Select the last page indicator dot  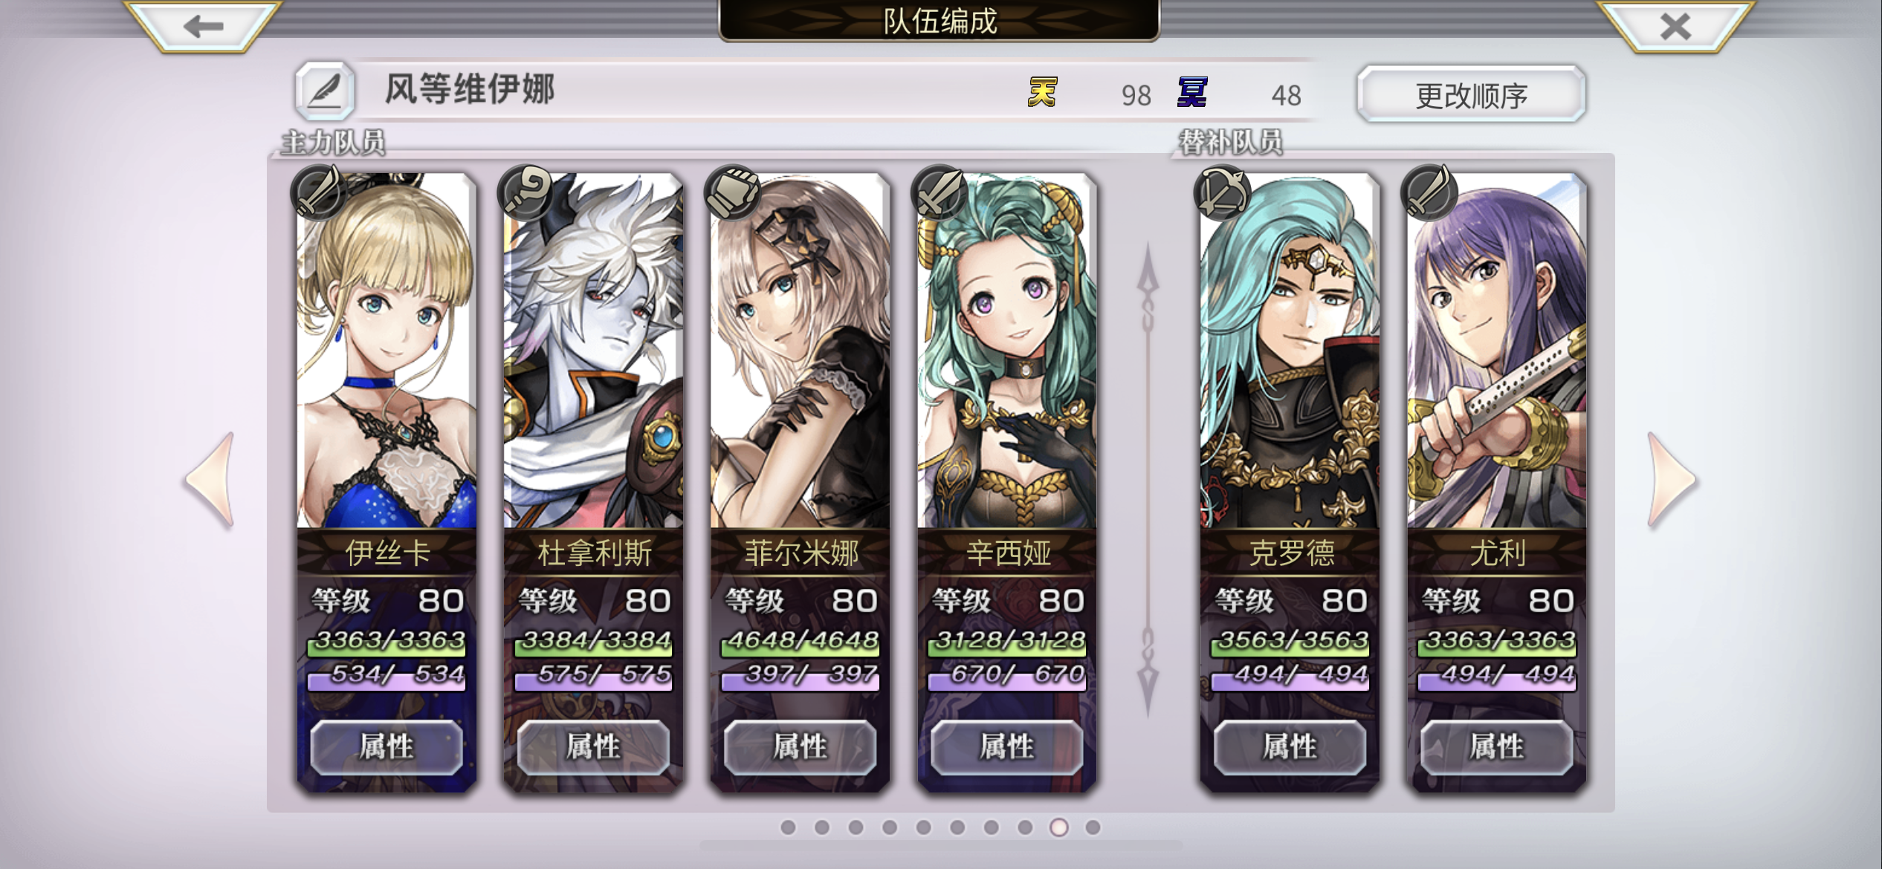point(1093,827)
